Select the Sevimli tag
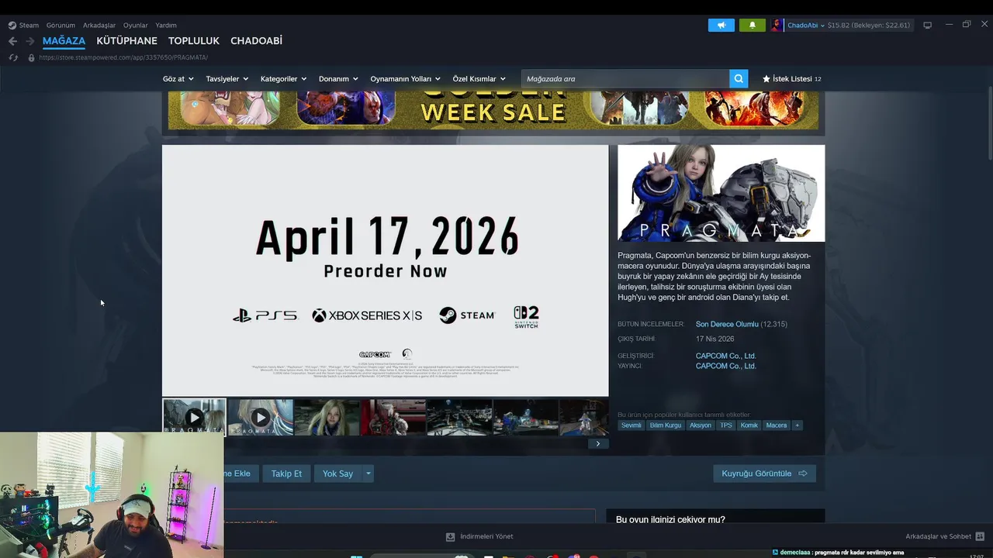Screen dimensions: 993x558 tap(631, 425)
